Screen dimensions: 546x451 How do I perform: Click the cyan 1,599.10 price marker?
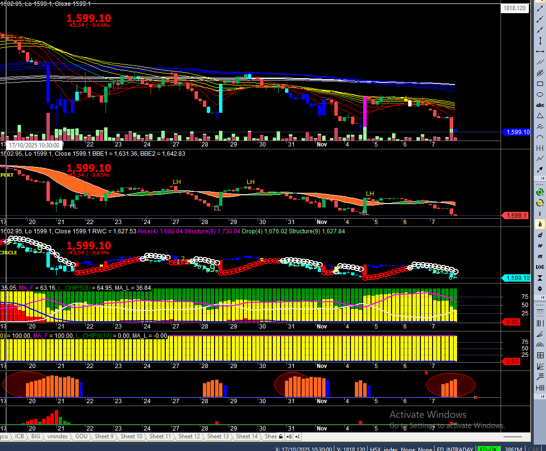[516, 278]
